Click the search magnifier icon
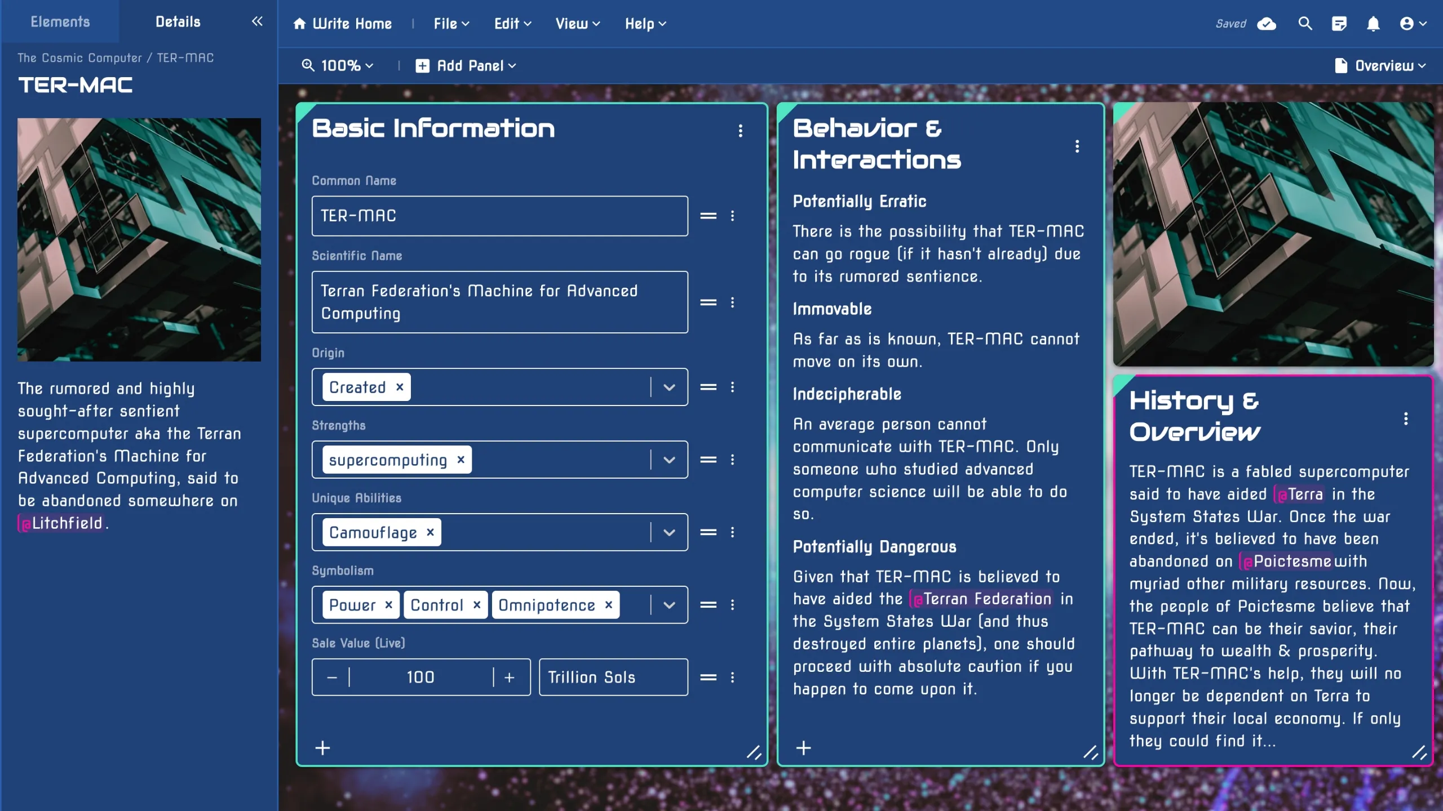This screenshot has width=1443, height=811. (x=1305, y=24)
